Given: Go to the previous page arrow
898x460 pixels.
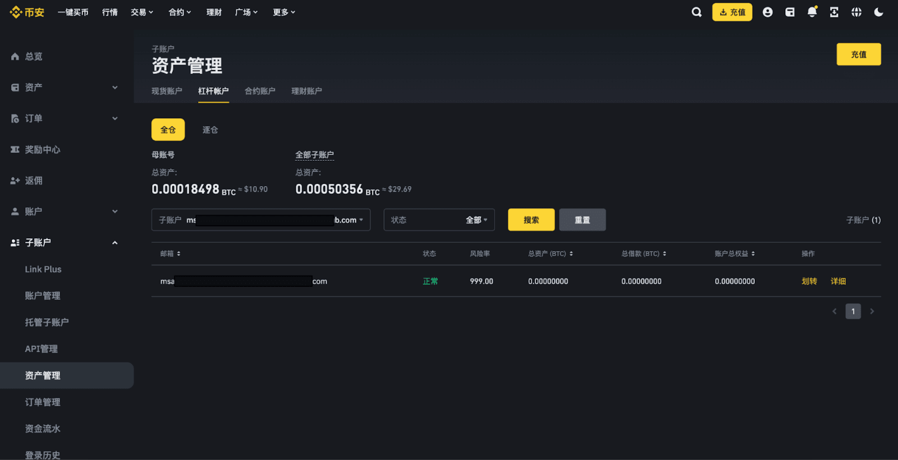Looking at the screenshot, I should click(835, 312).
